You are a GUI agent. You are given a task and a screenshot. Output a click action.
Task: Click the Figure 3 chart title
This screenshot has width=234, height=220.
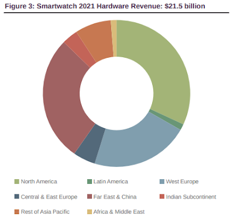click(105, 6)
